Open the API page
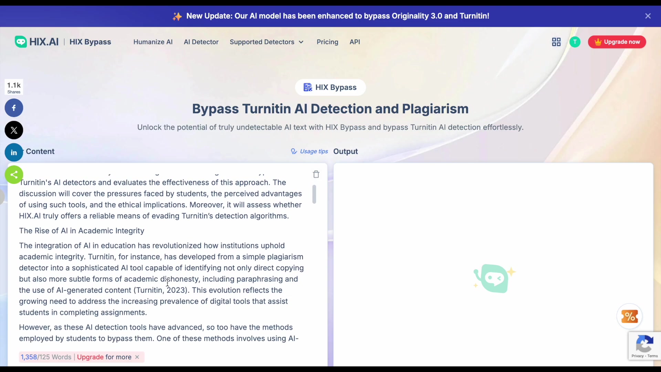 (x=355, y=42)
